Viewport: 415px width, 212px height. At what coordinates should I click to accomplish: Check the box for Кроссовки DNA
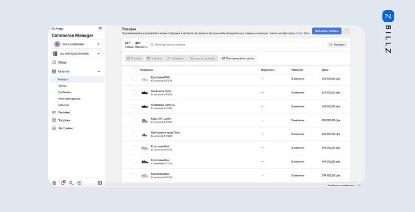pos(134,79)
